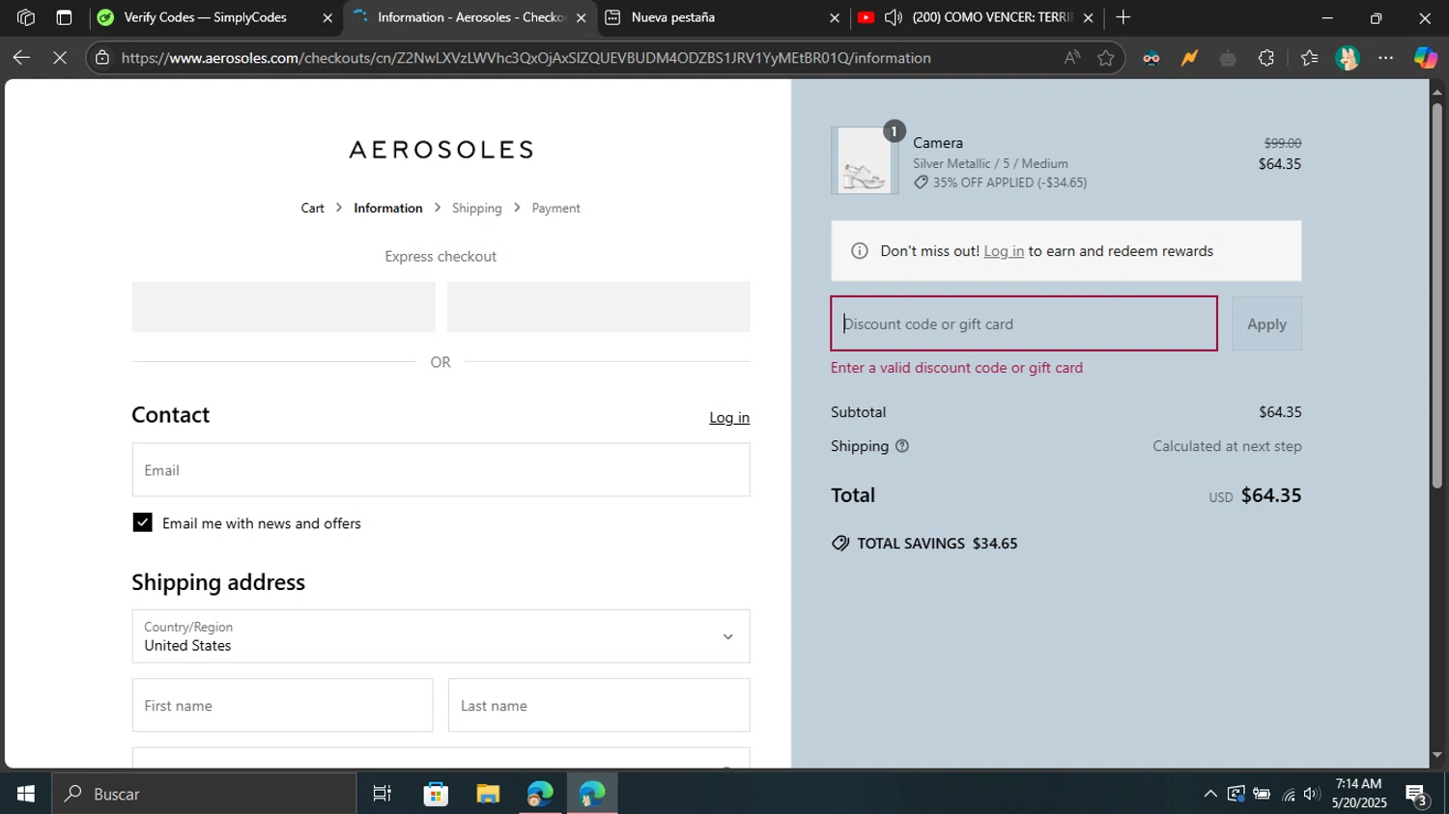Open Windows Start menu
Viewport: 1449px width, 814px height.
pyautogui.click(x=26, y=794)
